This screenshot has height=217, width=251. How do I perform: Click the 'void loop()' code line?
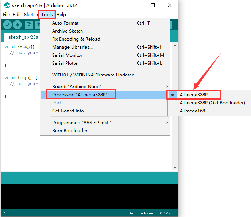21,78
